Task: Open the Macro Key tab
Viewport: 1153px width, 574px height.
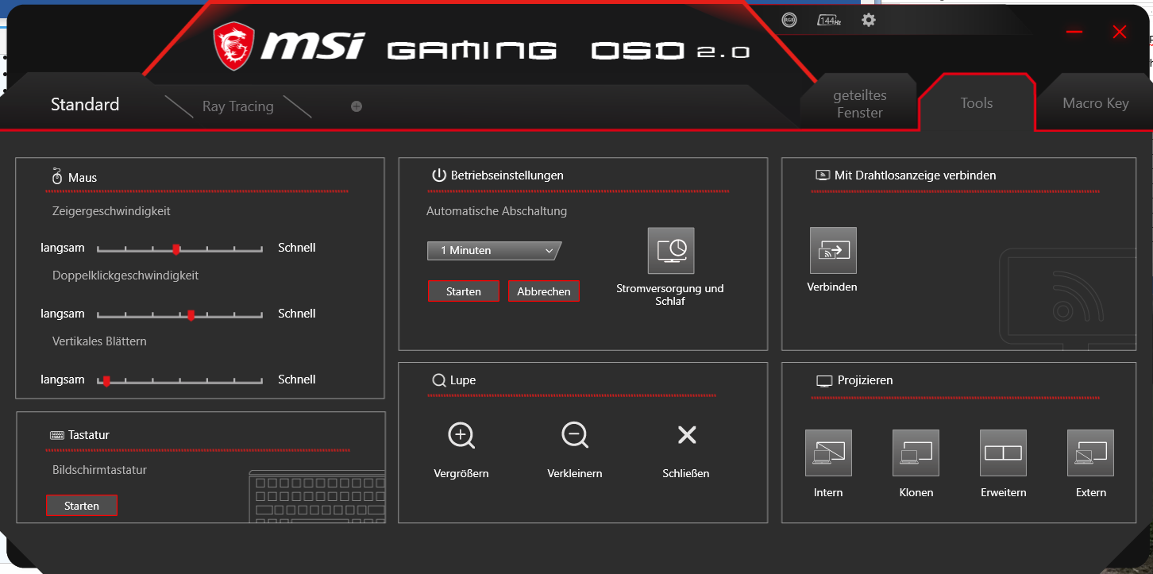Action: [x=1096, y=103]
